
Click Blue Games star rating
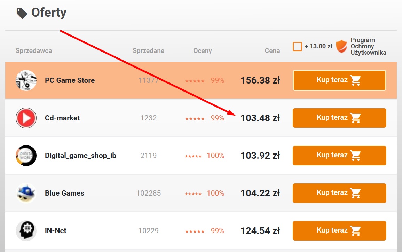[x=193, y=194]
